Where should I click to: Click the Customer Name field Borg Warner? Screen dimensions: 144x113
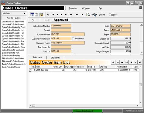pos(68,43)
